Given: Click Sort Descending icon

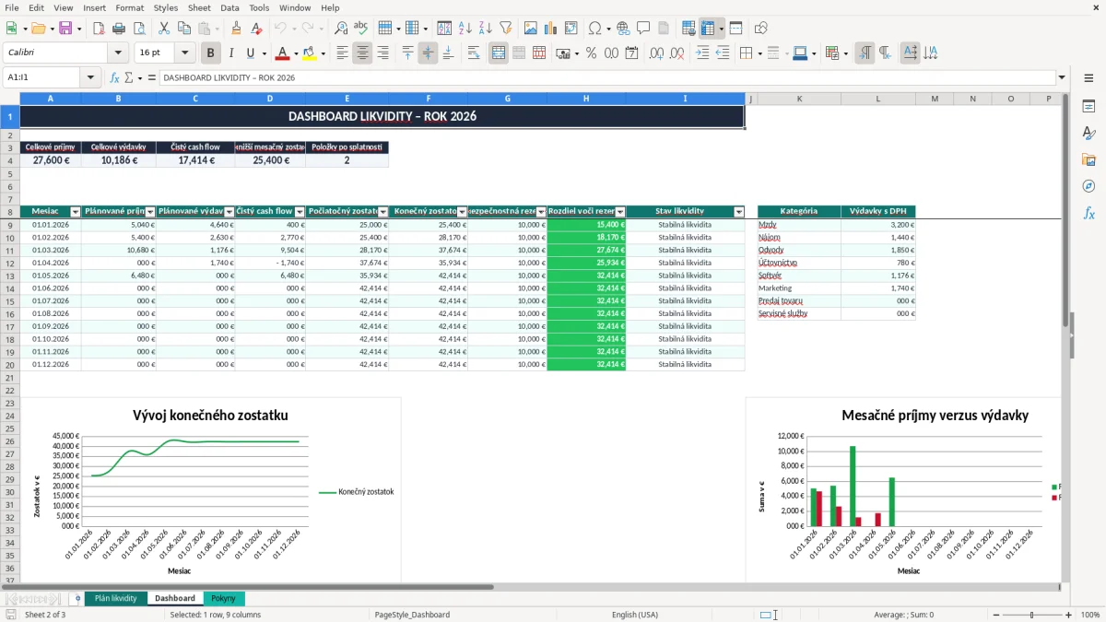Looking at the screenshot, I should pyautogui.click(x=485, y=29).
